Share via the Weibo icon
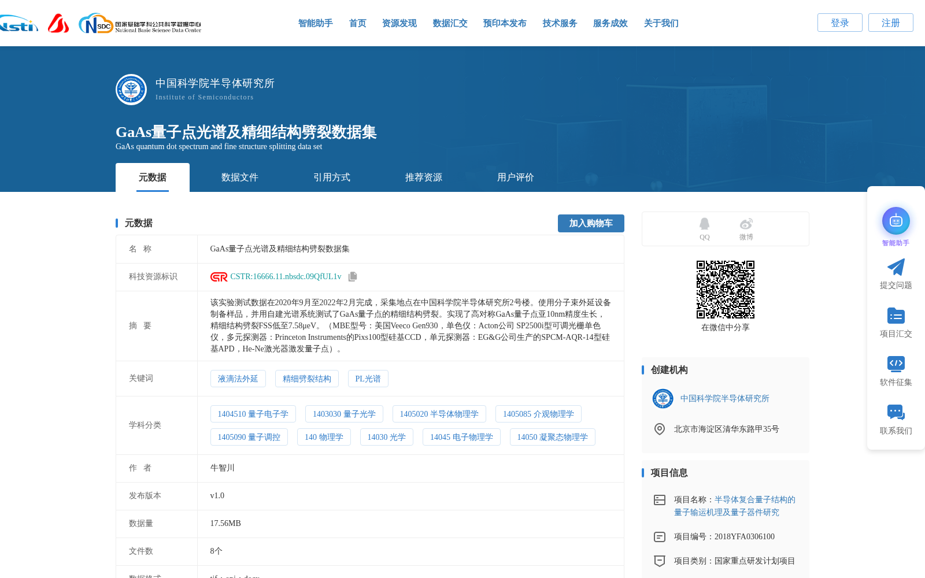 (746, 224)
